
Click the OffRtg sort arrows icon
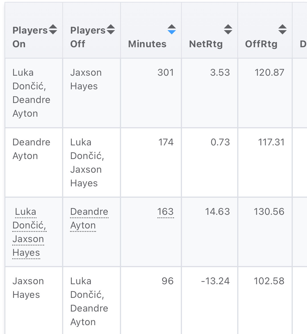[x=282, y=30]
